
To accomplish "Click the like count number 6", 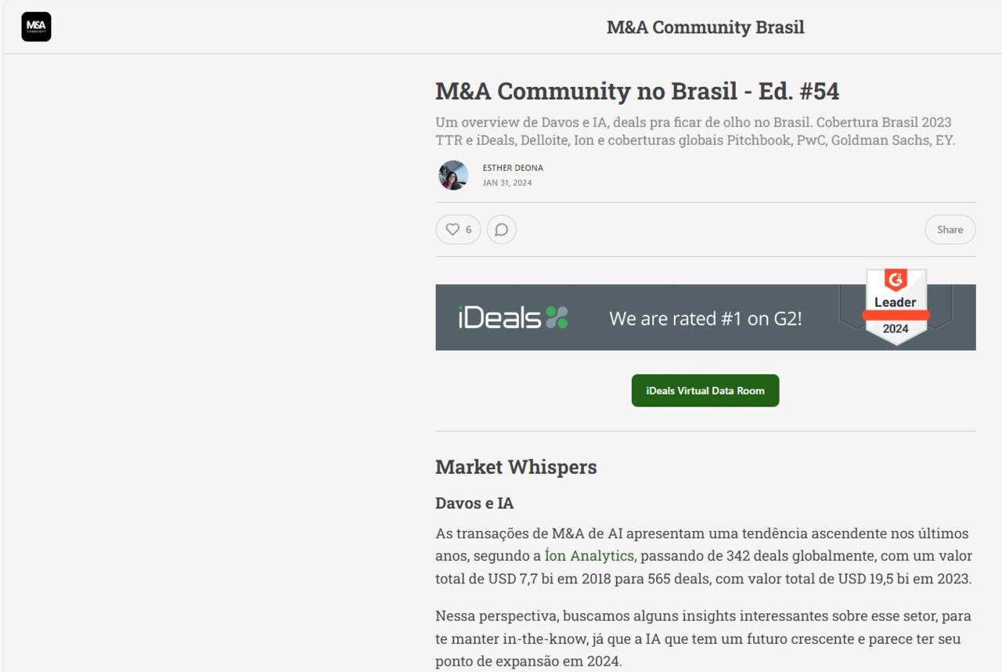I will [x=468, y=229].
